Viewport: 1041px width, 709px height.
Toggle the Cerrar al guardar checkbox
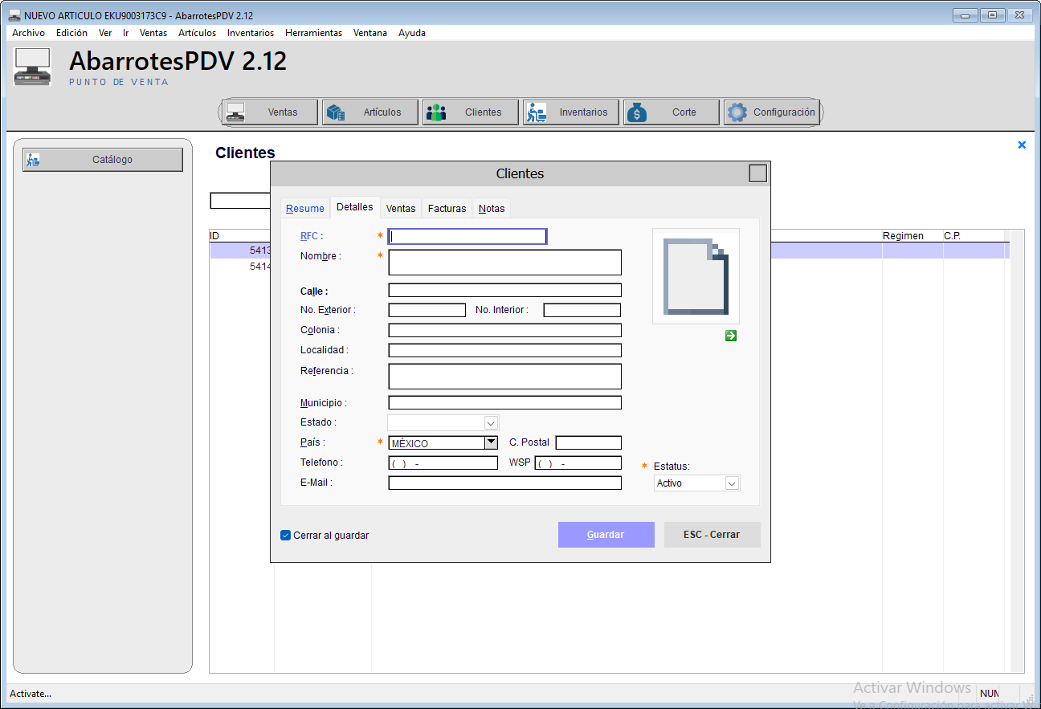(x=285, y=536)
